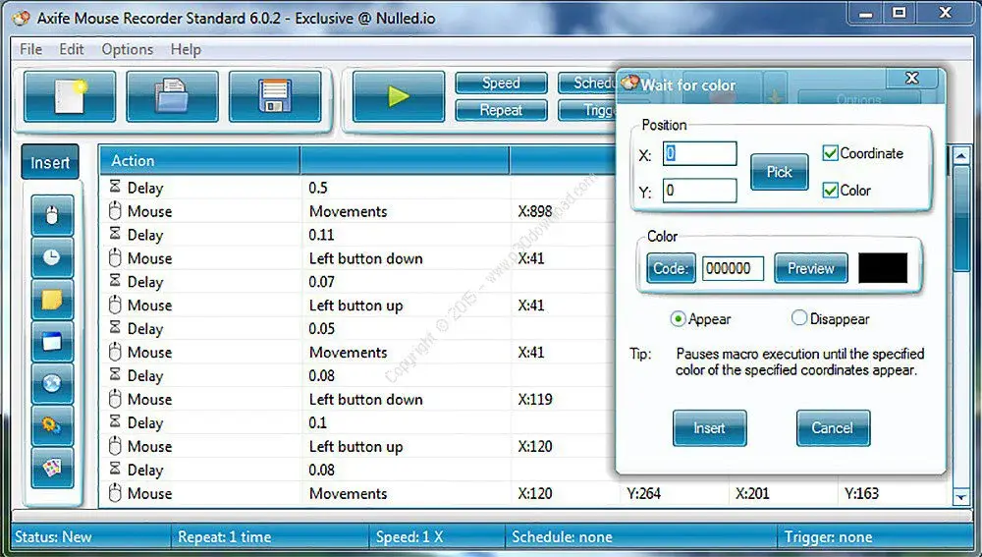Click the Preview color button
Screen dimensions: 982x557
click(x=811, y=269)
